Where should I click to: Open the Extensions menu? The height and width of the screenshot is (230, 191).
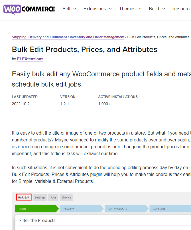[94, 9]
